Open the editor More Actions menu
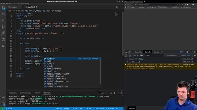Image resolution: width=197 pixels, height=110 pixels. click(121, 7)
